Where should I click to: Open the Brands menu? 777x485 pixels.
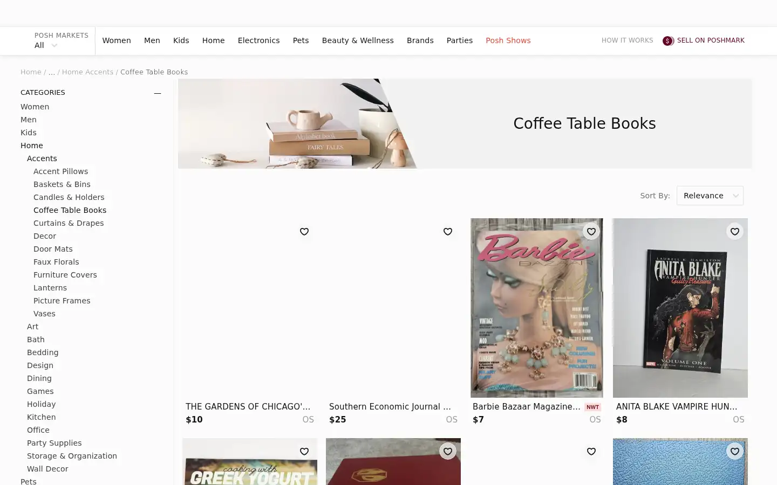[420, 40]
